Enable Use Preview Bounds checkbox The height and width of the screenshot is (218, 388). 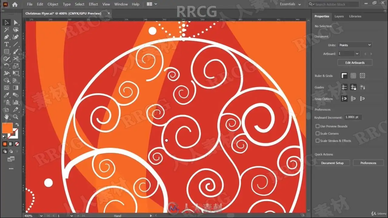point(318,126)
